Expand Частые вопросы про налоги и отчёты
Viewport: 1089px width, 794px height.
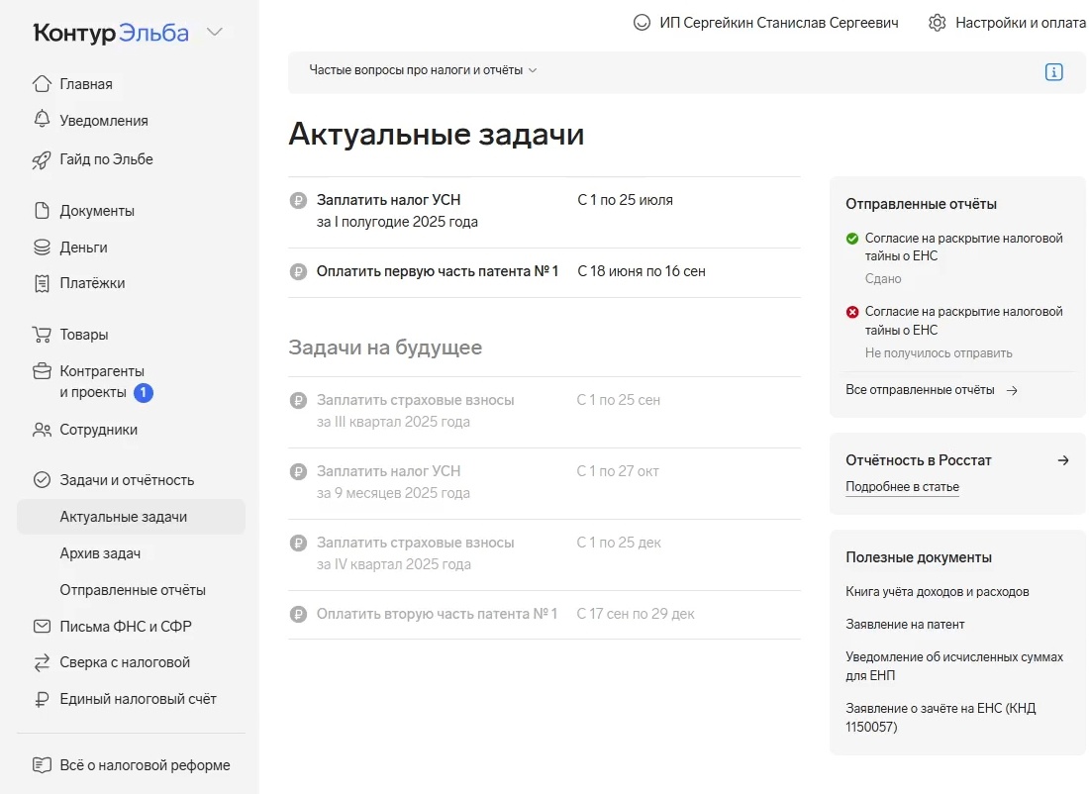tap(423, 70)
